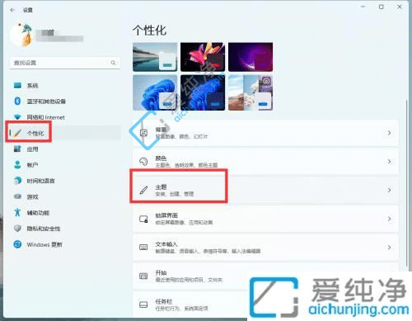The image size is (412, 321).
Task: Apply the Windows light blue bloom theme
Action: click(155, 92)
